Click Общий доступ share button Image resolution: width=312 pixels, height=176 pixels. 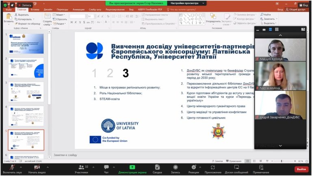pyautogui.click(x=295, y=9)
